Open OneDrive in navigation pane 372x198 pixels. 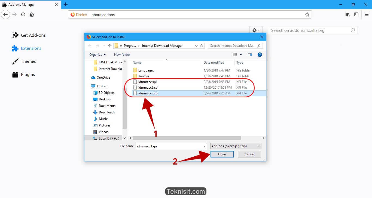coord(100,78)
